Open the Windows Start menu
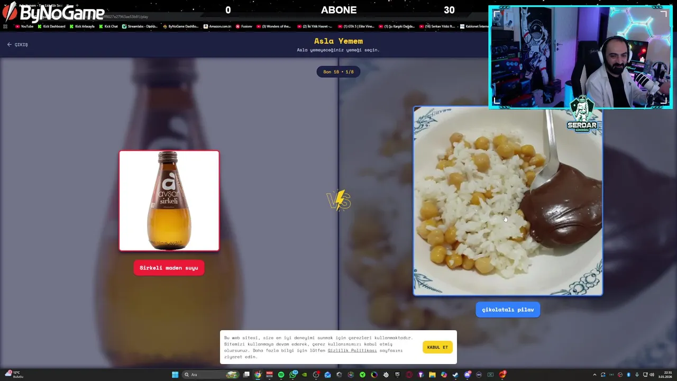677x381 pixels. tap(175, 375)
